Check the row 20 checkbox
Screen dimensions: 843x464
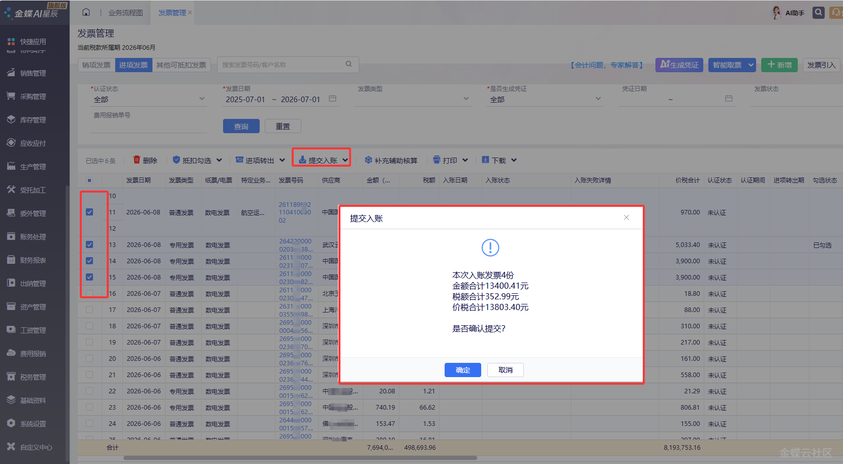pos(89,358)
